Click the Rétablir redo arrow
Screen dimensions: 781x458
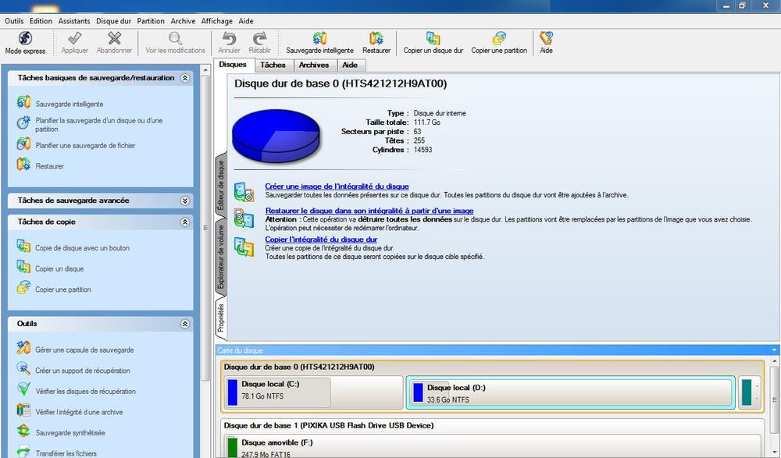tap(259, 37)
